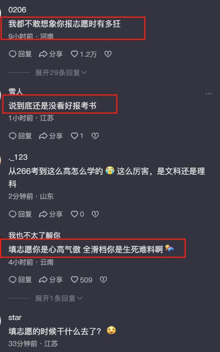
Task: Expand 展开1条回复 reply thread
Action: point(59,298)
